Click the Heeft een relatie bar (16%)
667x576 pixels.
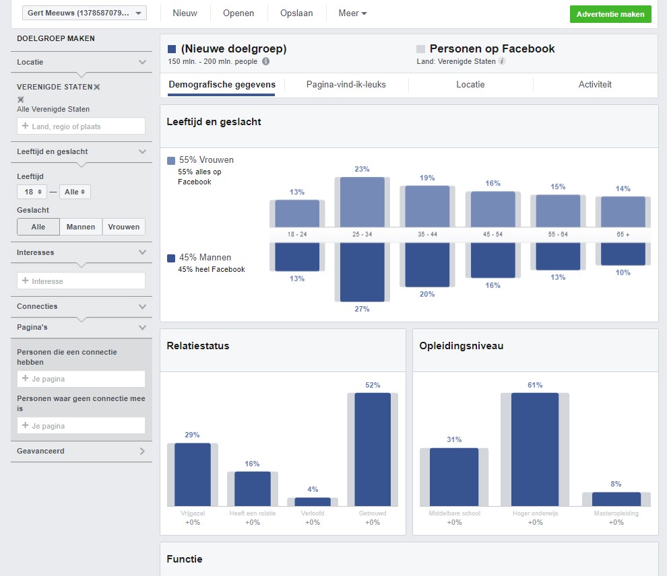(252, 489)
